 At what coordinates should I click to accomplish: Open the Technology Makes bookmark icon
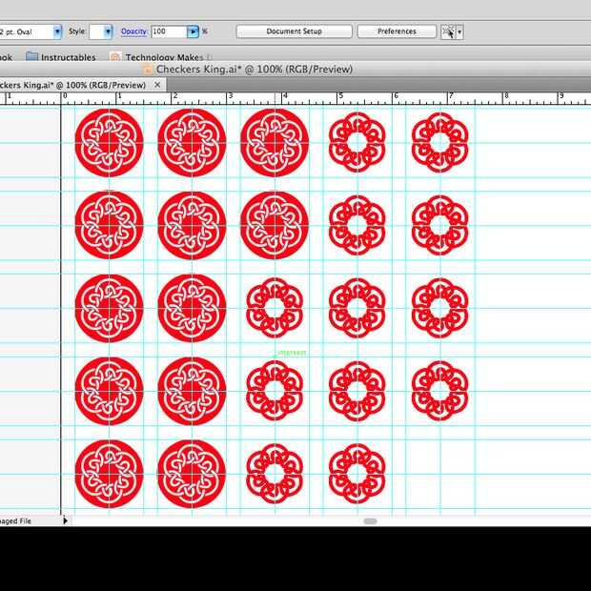[x=115, y=57]
